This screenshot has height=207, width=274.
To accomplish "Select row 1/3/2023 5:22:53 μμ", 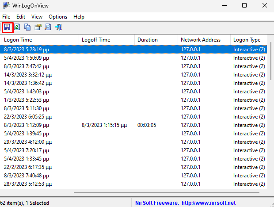I will tap(133, 100).
